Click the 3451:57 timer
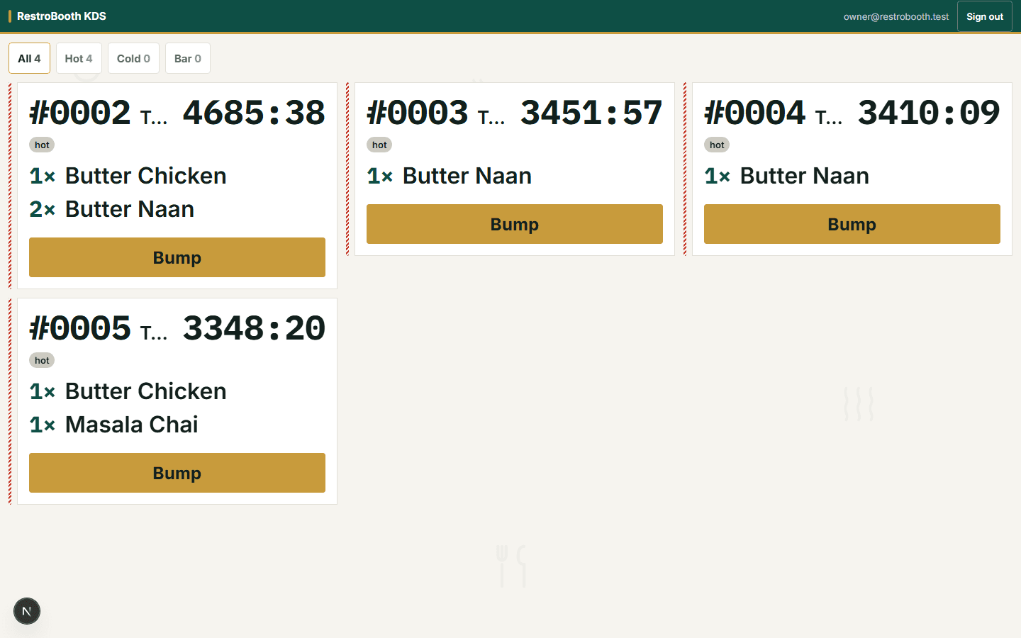Screen dimensions: 1021x638 [x=591, y=113]
